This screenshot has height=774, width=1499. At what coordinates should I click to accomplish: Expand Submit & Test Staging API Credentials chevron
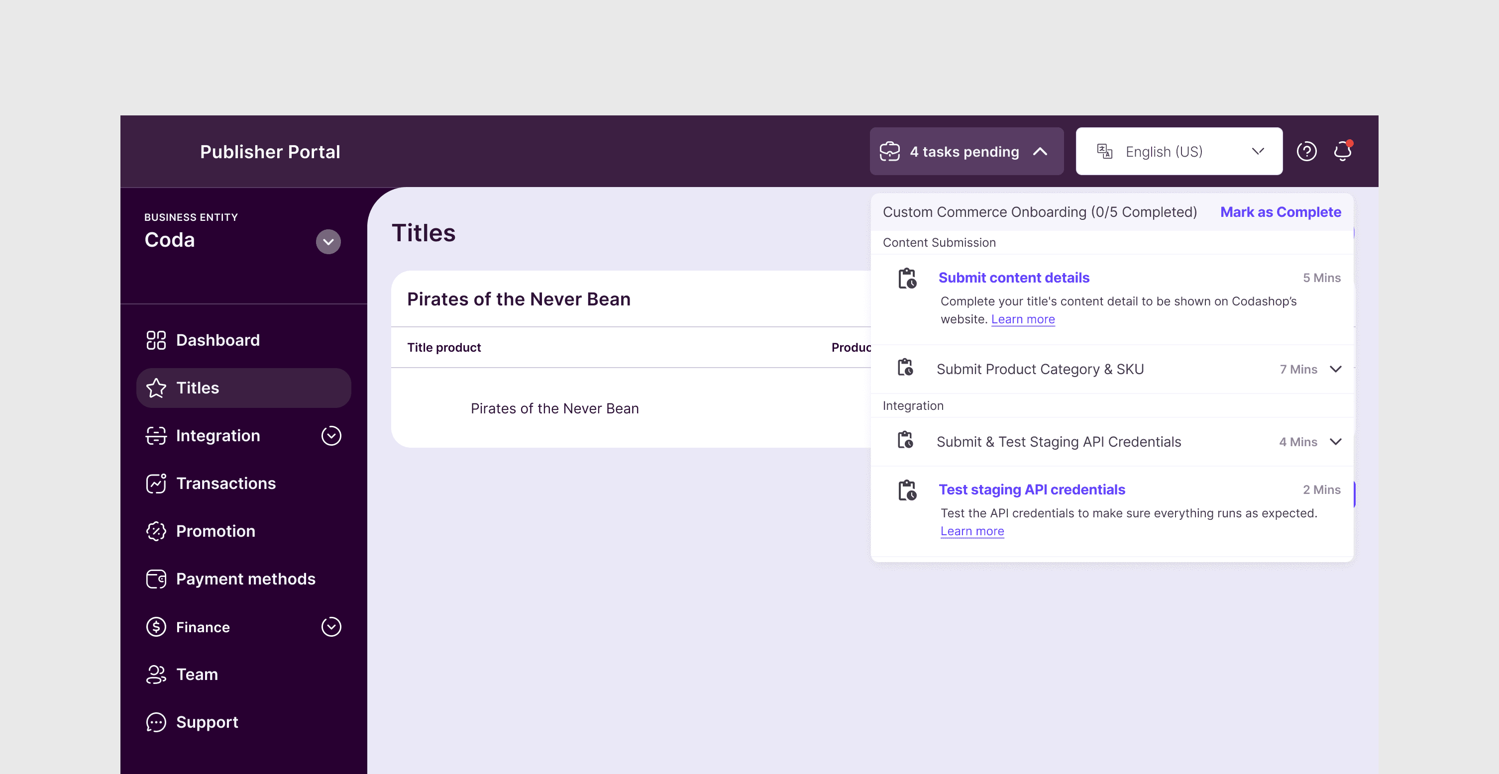1336,442
